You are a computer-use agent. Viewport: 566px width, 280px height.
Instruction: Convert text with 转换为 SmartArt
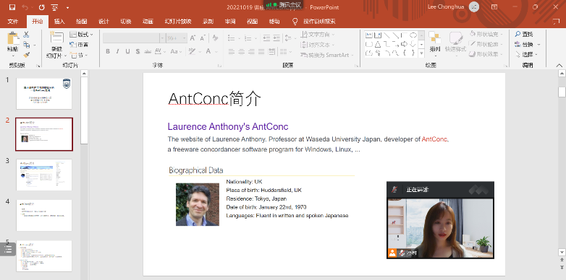point(327,55)
